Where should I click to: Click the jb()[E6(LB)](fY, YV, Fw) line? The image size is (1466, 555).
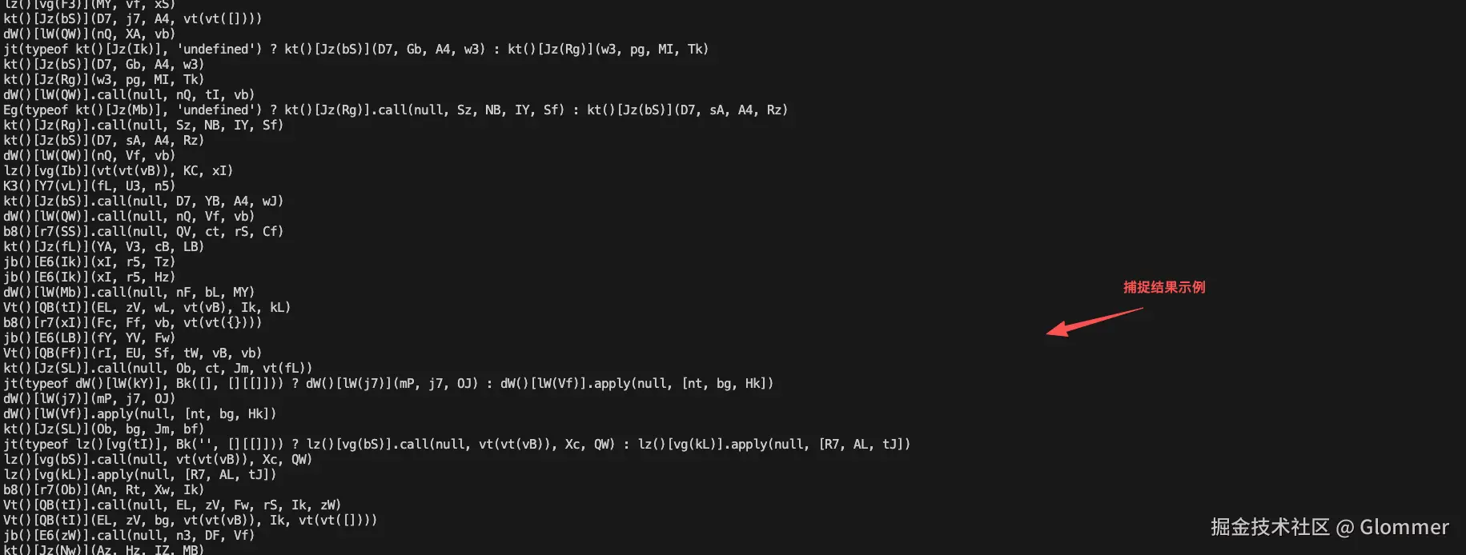point(89,337)
